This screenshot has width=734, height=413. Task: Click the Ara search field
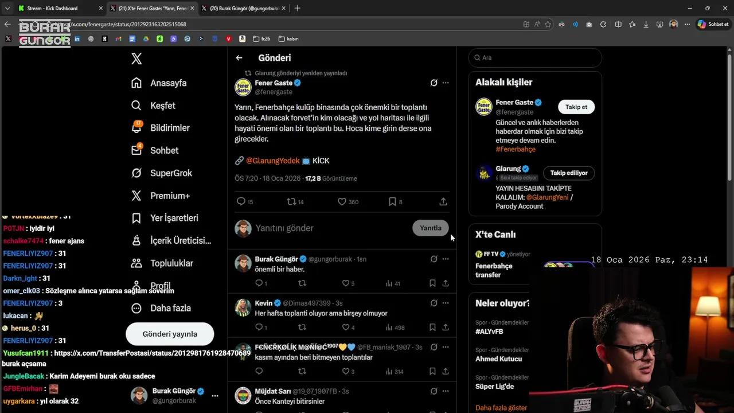click(x=535, y=58)
